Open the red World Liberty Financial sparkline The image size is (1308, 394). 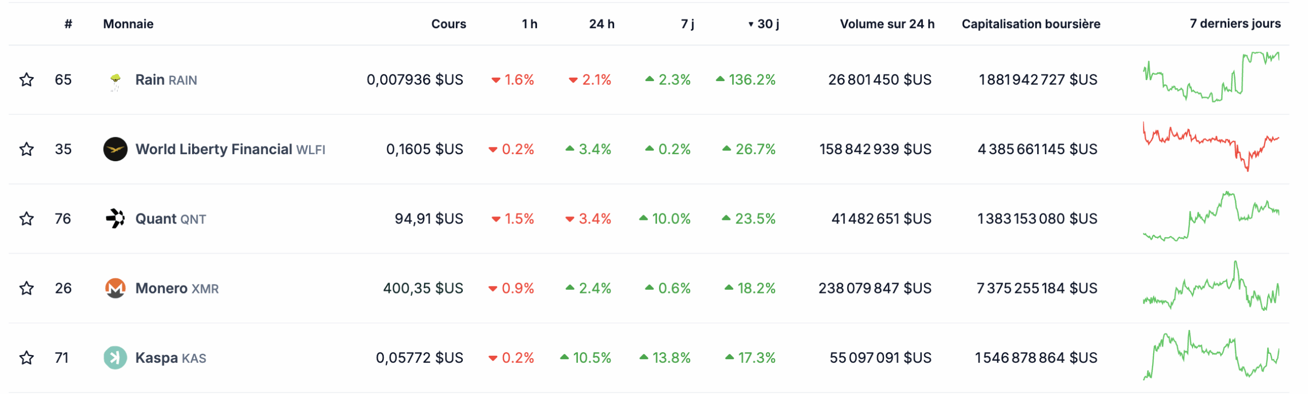(x=1211, y=146)
